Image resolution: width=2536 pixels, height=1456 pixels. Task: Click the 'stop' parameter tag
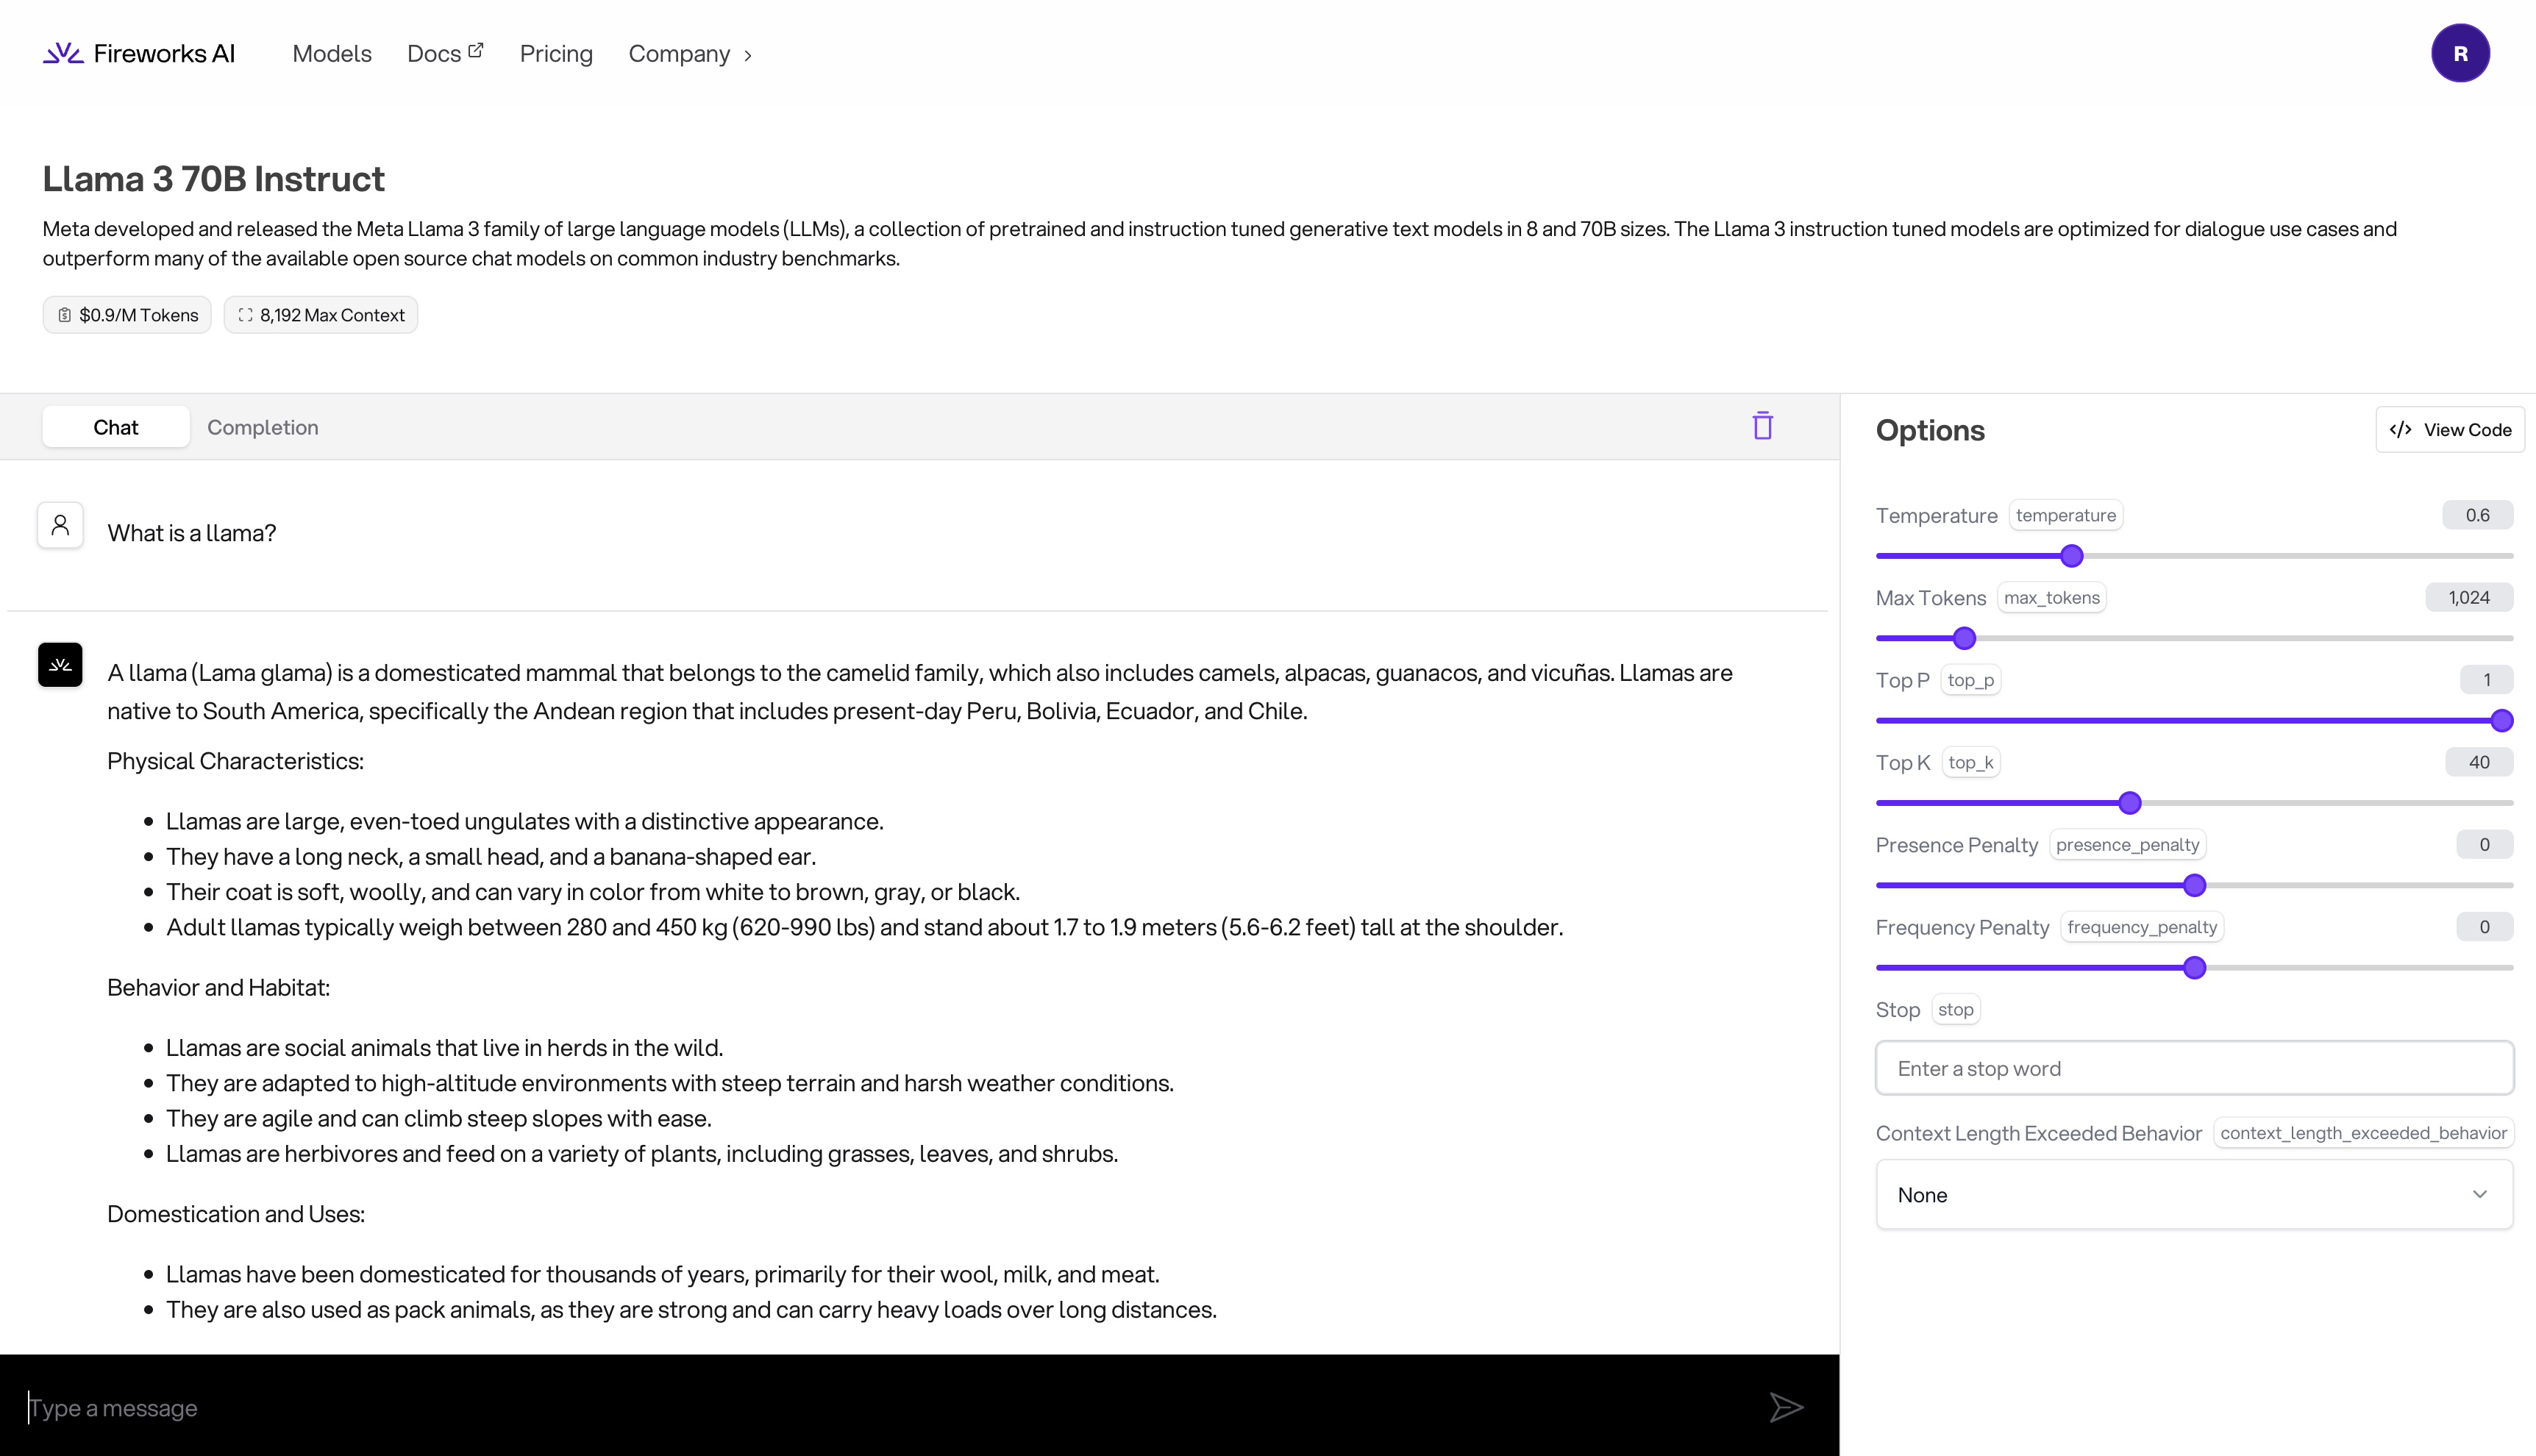click(1956, 1009)
